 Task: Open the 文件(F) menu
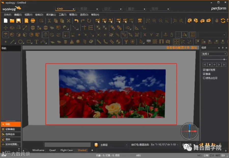pyautogui.click(x=7, y=15)
